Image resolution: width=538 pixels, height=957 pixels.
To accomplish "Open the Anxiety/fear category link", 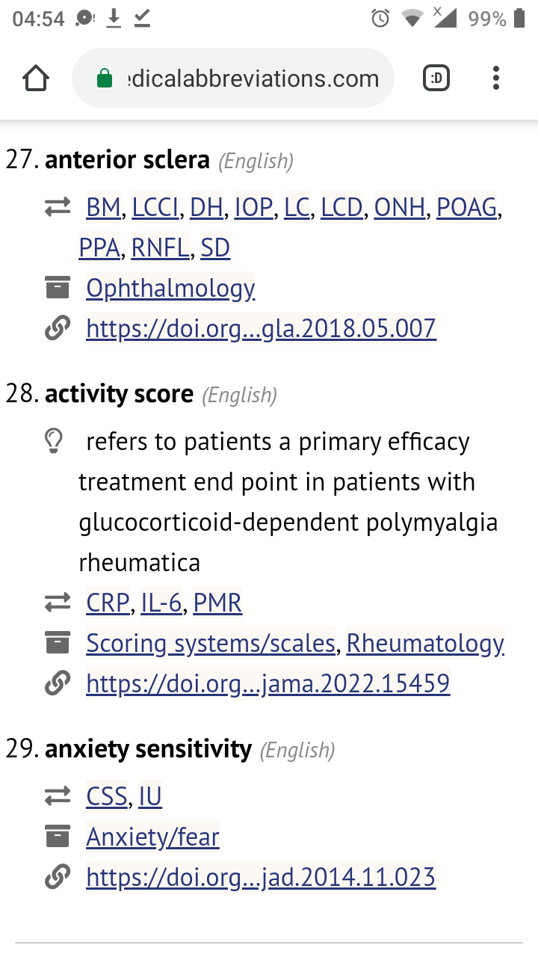I will point(153,837).
